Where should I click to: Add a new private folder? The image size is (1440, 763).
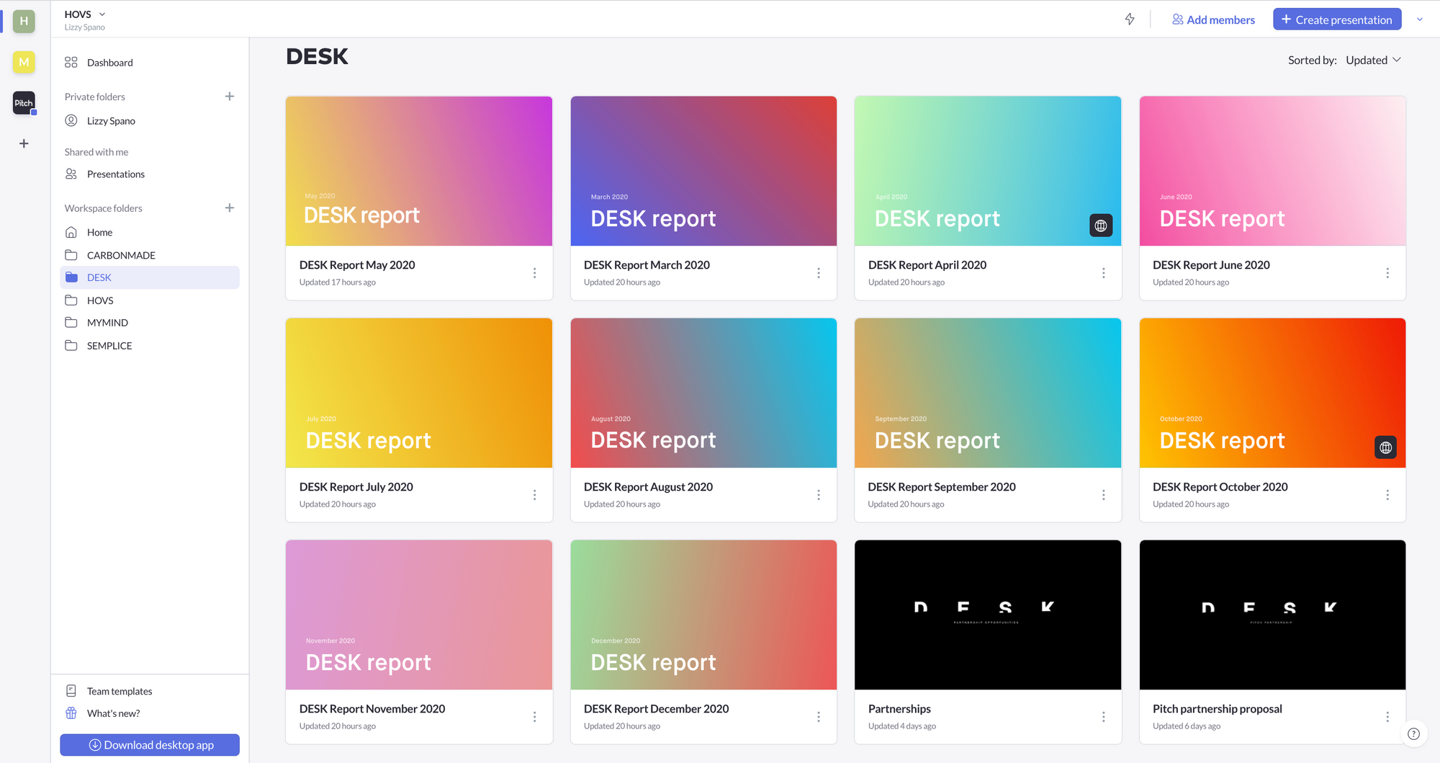coord(230,97)
